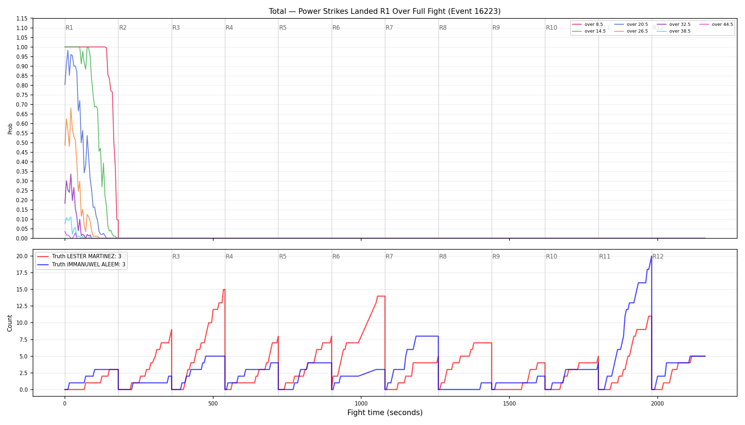
Task: Select the 'over 32.5' legend entry
Action: click(674, 24)
